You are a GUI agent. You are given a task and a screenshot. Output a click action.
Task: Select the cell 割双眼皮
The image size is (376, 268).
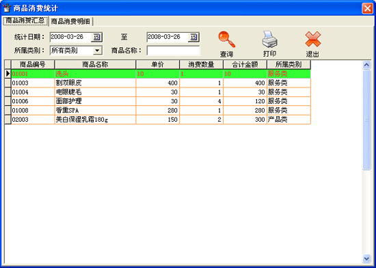tap(95, 83)
